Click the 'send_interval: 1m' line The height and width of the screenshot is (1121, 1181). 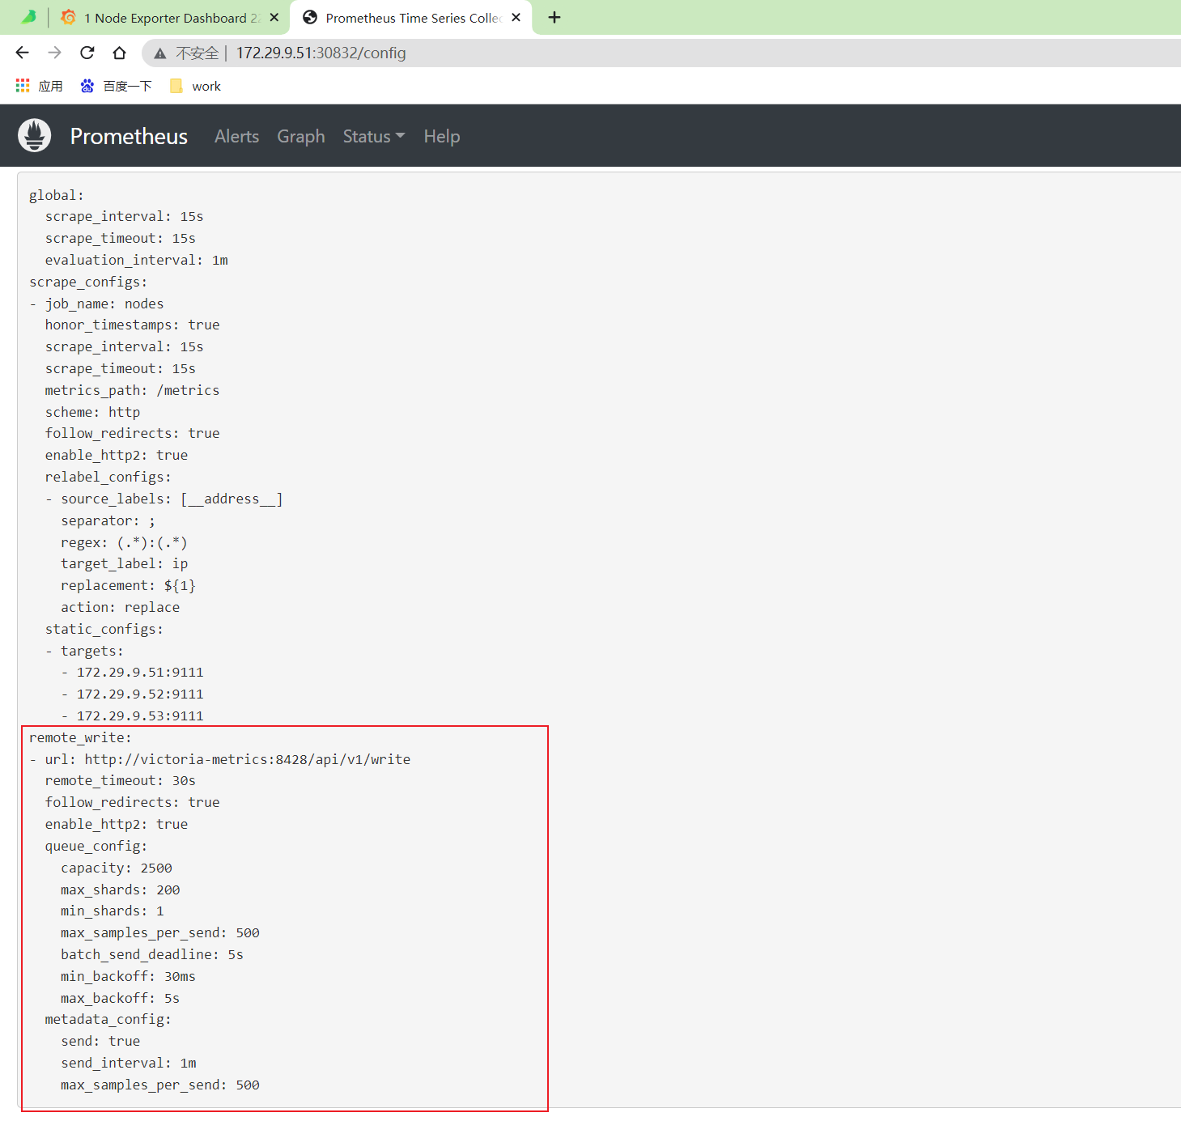click(x=129, y=1063)
